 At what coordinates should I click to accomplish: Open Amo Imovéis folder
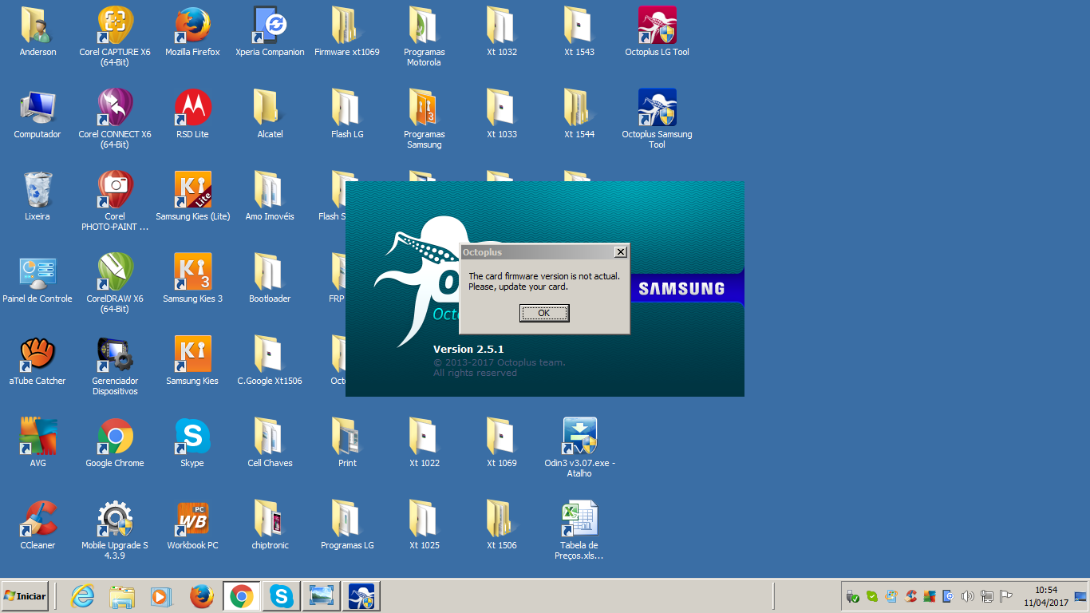coord(270,196)
